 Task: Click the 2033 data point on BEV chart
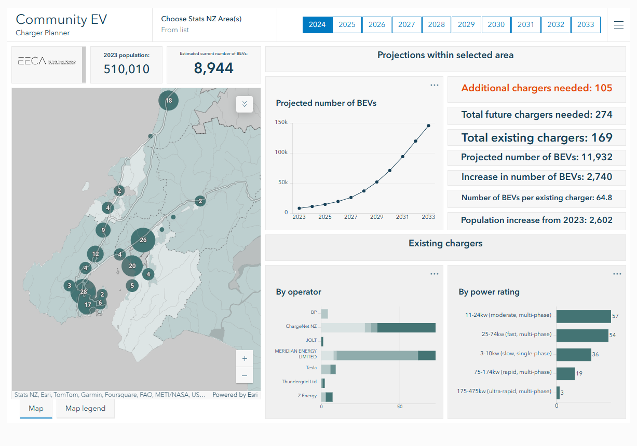click(x=429, y=126)
